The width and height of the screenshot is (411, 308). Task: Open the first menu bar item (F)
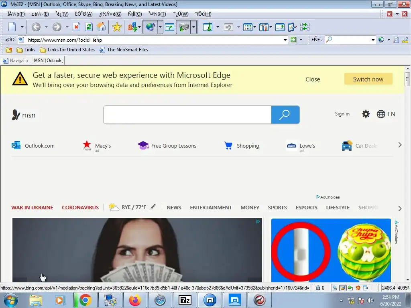click(x=16, y=14)
